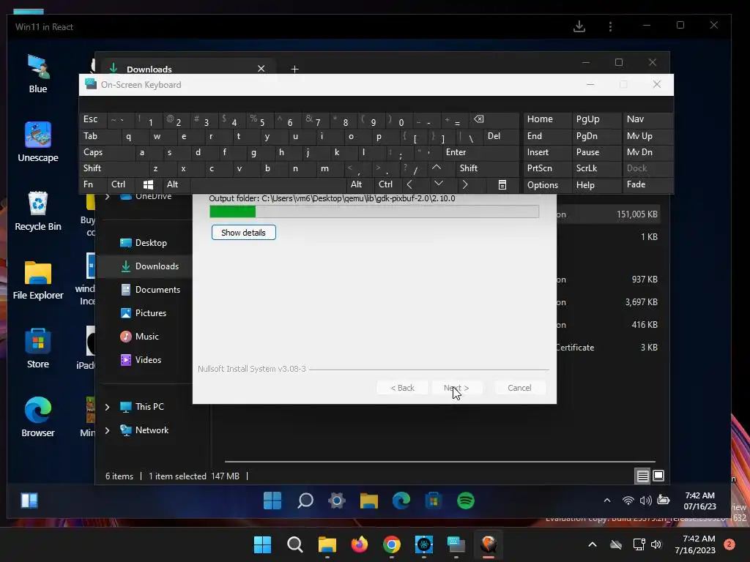Toggle the right Alt key on On-Screen Keyboard
This screenshot has width=750, height=562.
click(360, 184)
